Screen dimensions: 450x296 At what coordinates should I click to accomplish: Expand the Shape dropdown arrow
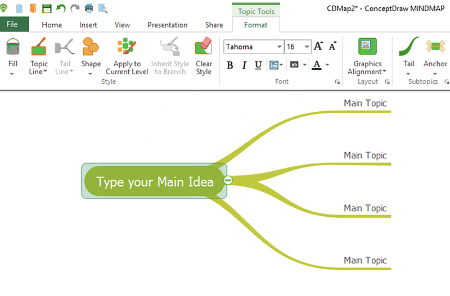(90, 74)
